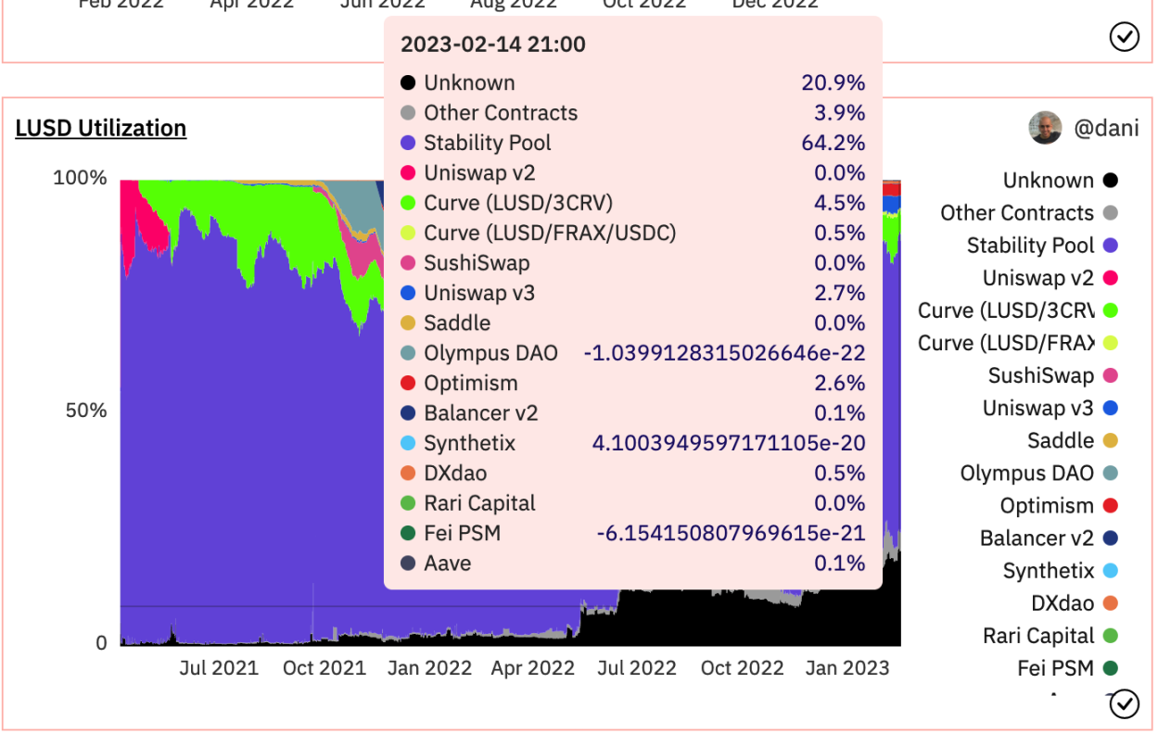Toggle Uniswap v2 series in the right legend

point(1050,278)
